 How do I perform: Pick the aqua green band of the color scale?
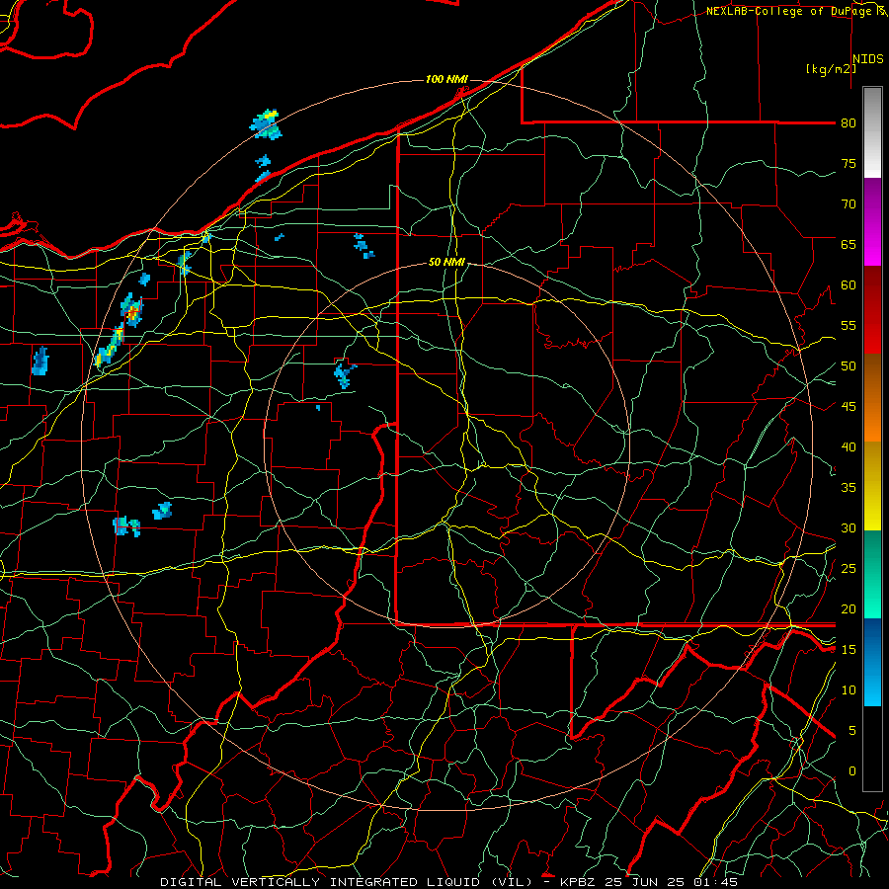point(872,574)
